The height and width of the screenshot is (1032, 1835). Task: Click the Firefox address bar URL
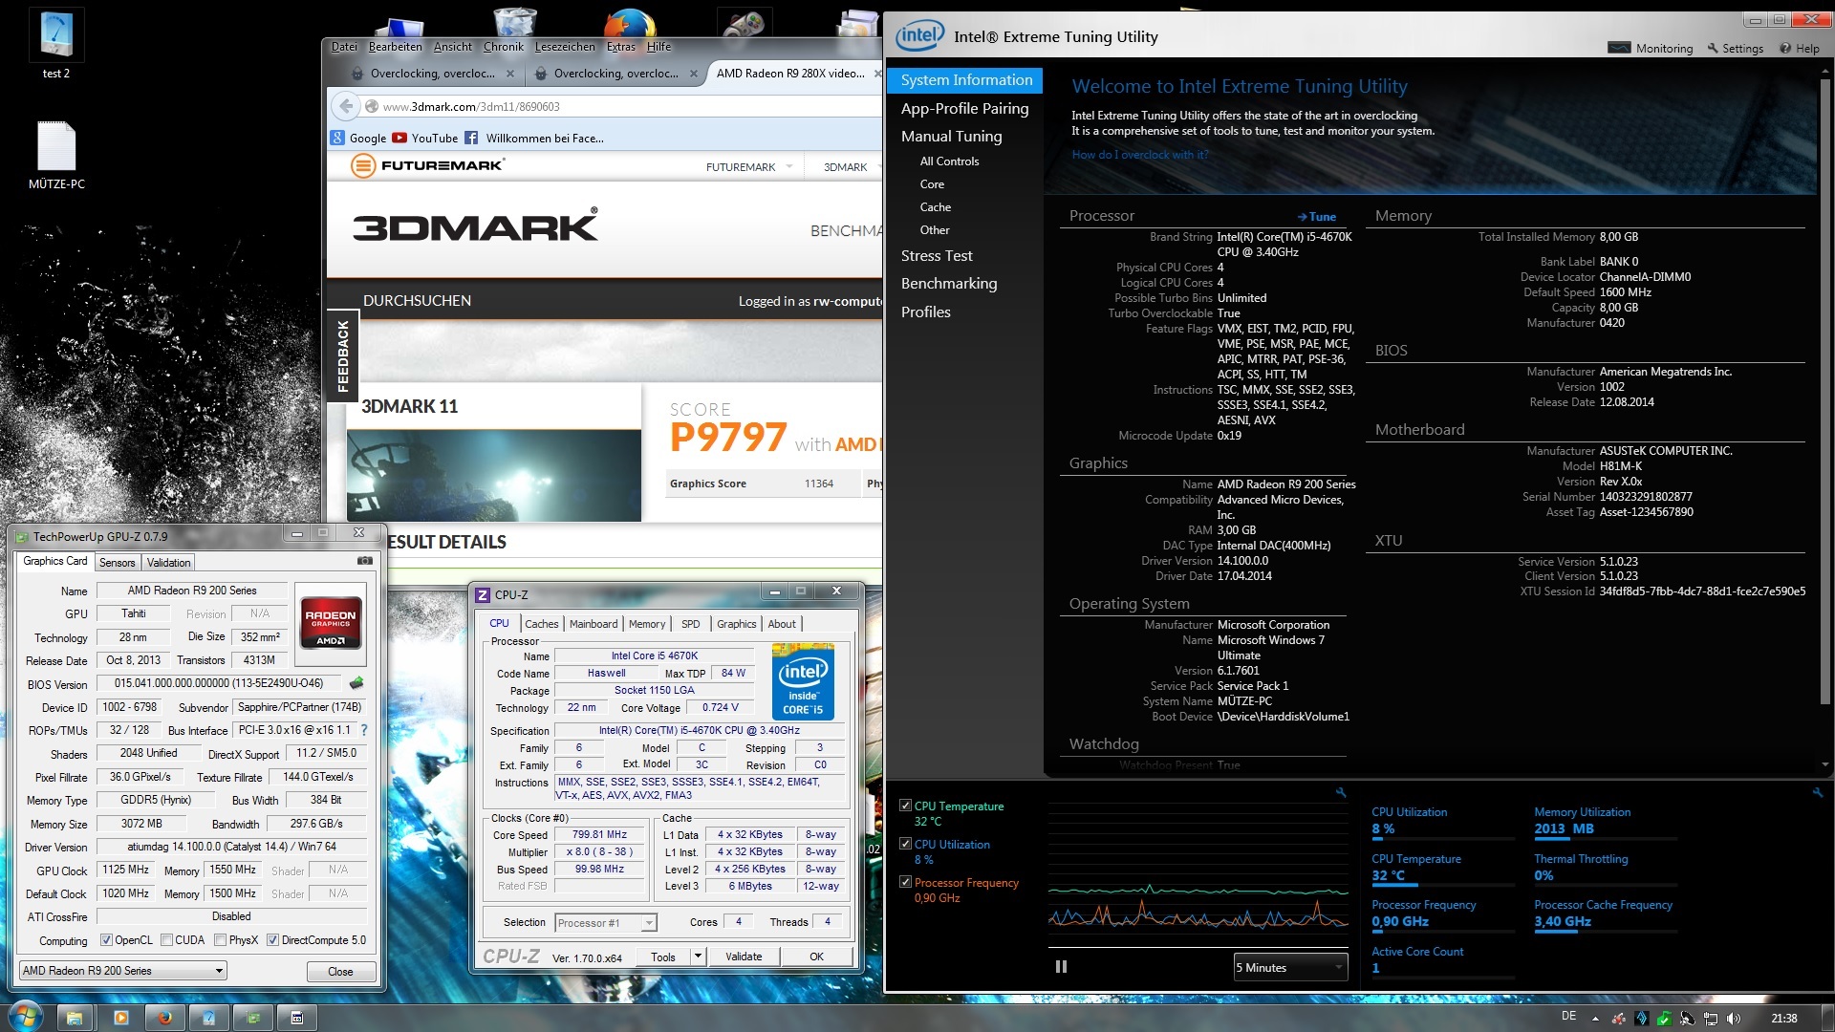(x=471, y=107)
